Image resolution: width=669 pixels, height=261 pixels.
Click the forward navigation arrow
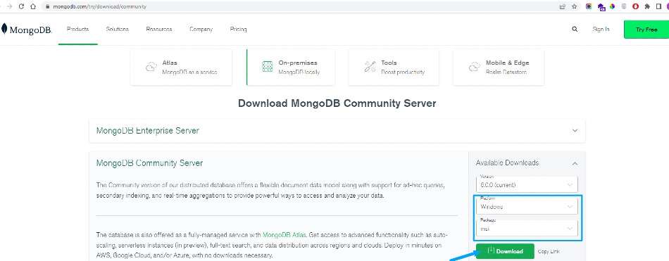click(x=10, y=6)
